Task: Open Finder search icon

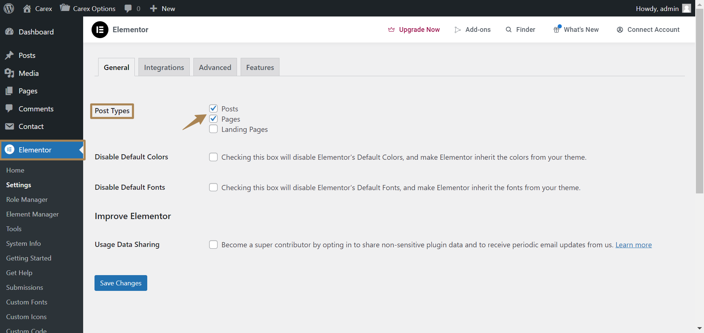Action: 508,30
